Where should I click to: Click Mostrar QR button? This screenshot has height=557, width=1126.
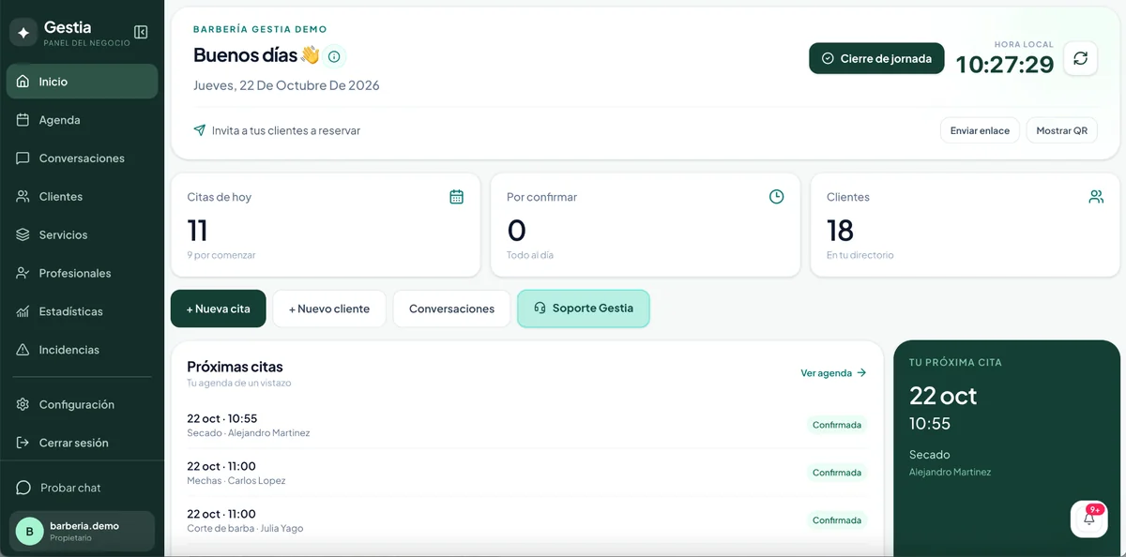[1061, 130]
